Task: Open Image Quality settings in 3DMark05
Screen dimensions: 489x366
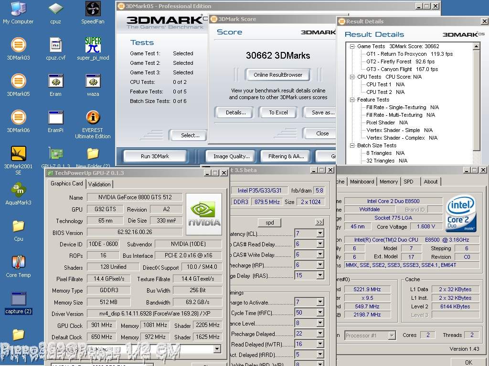Action: [232, 156]
